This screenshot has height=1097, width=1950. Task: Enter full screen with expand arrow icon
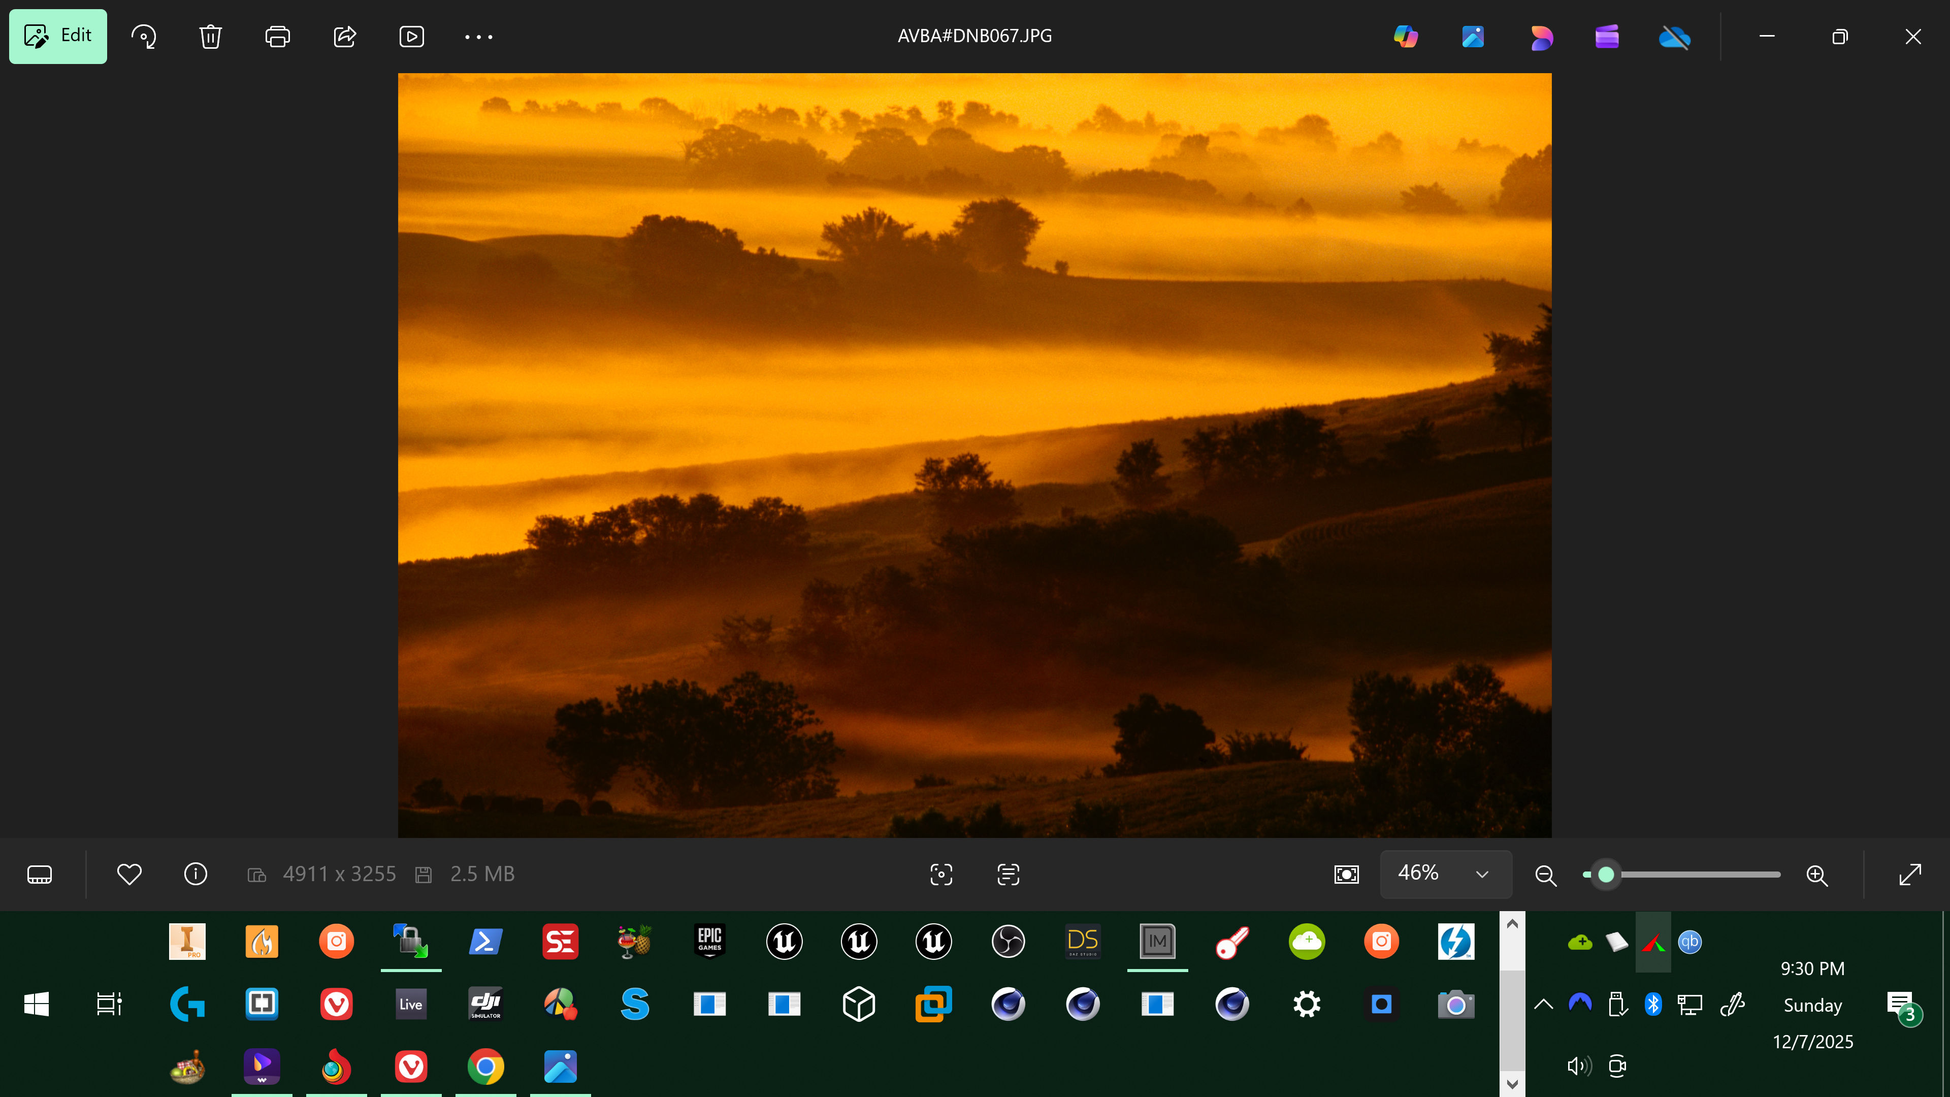[1910, 875]
